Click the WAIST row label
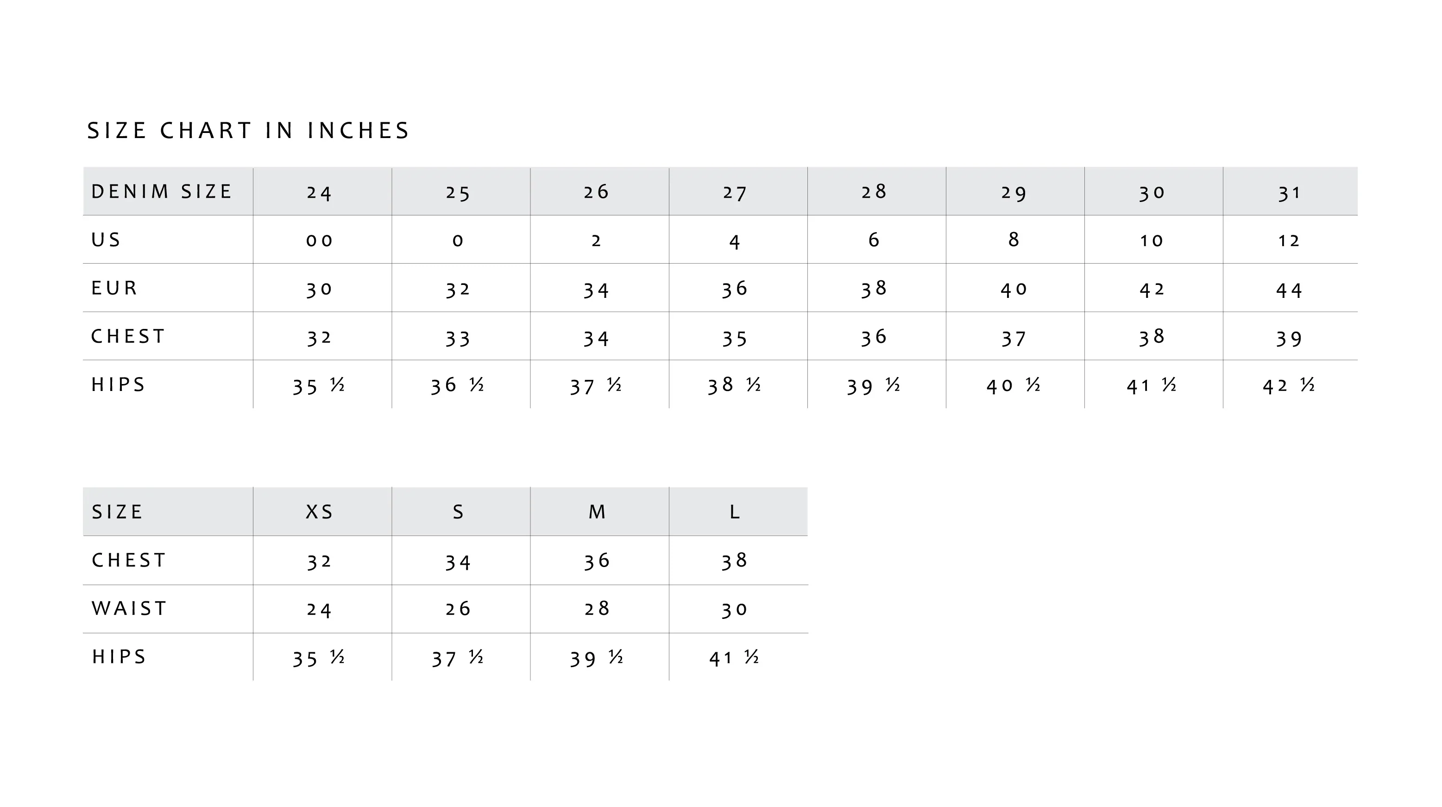The width and height of the screenshot is (1442, 807). pyautogui.click(x=129, y=608)
